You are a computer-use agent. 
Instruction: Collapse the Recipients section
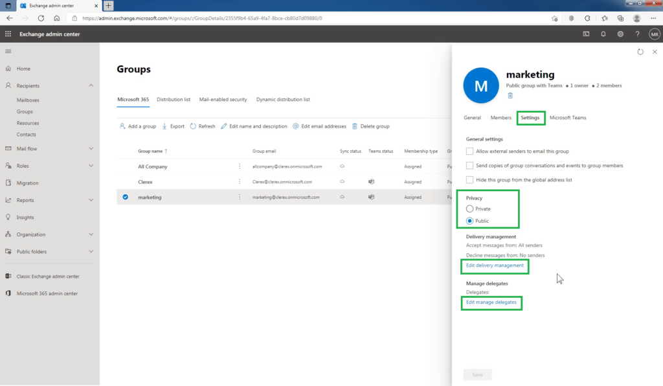click(91, 85)
